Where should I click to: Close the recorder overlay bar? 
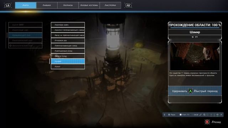click(x=221, y=114)
